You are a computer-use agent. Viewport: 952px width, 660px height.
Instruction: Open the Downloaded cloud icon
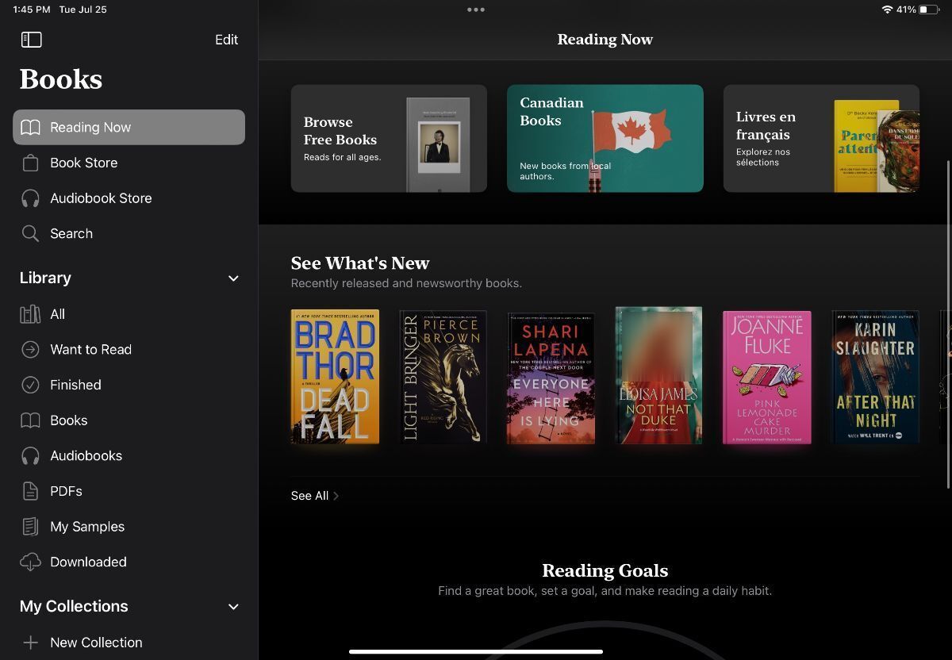tap(30, 562)
